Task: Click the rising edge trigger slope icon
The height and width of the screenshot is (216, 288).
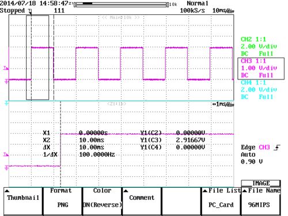Action: (x=276, y=147)
